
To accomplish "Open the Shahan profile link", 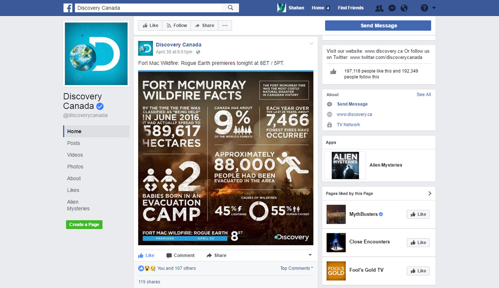I will coord(296,8).
